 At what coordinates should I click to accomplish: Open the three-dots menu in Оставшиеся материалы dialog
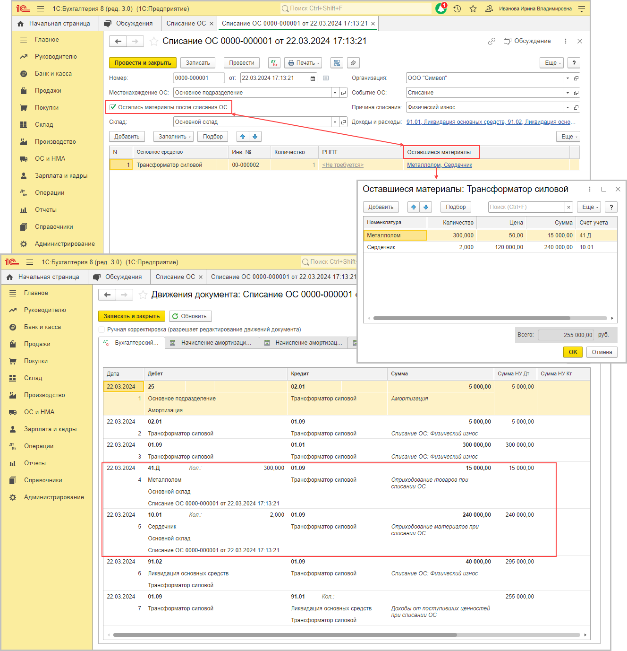pyautogui.click(x=589, y=189)
